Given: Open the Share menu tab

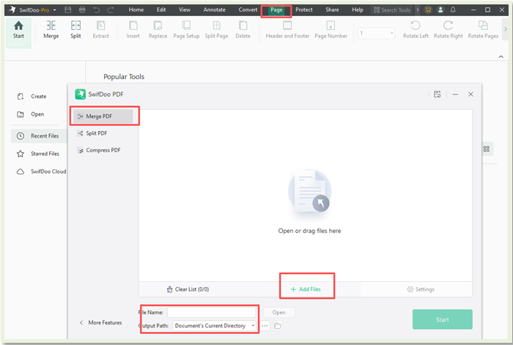Looking at the screenshot, I should click(x=332, y=10).
